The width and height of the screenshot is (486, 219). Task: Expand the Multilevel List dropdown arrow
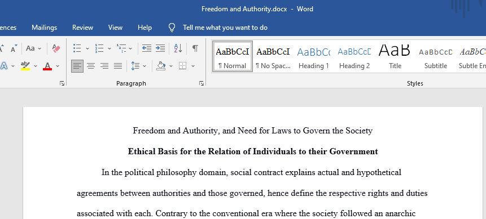tap(130, 48)
